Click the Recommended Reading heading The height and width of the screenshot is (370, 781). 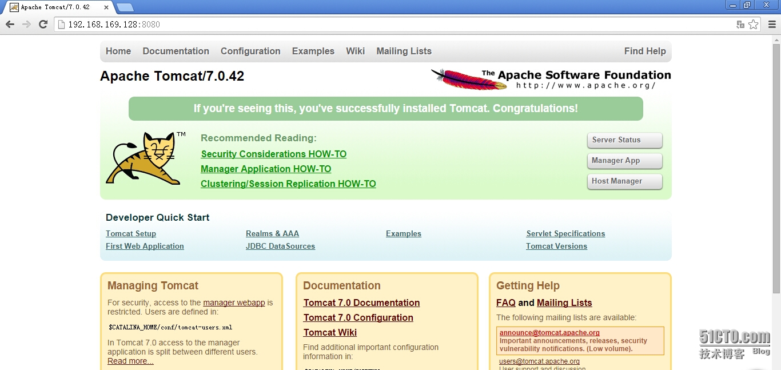pyautogui.click(x=258, y=138)
